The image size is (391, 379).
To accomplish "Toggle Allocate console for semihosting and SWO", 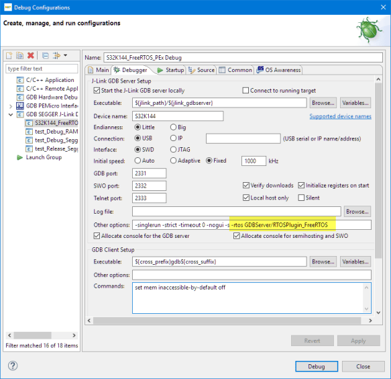I will [236, 236].
